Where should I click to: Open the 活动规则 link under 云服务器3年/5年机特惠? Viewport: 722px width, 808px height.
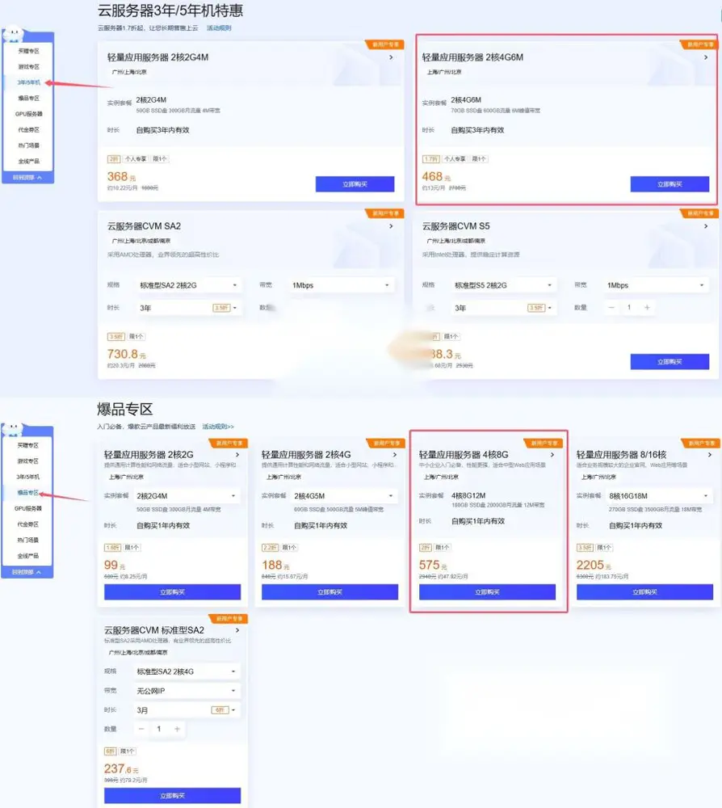(219, 27)
